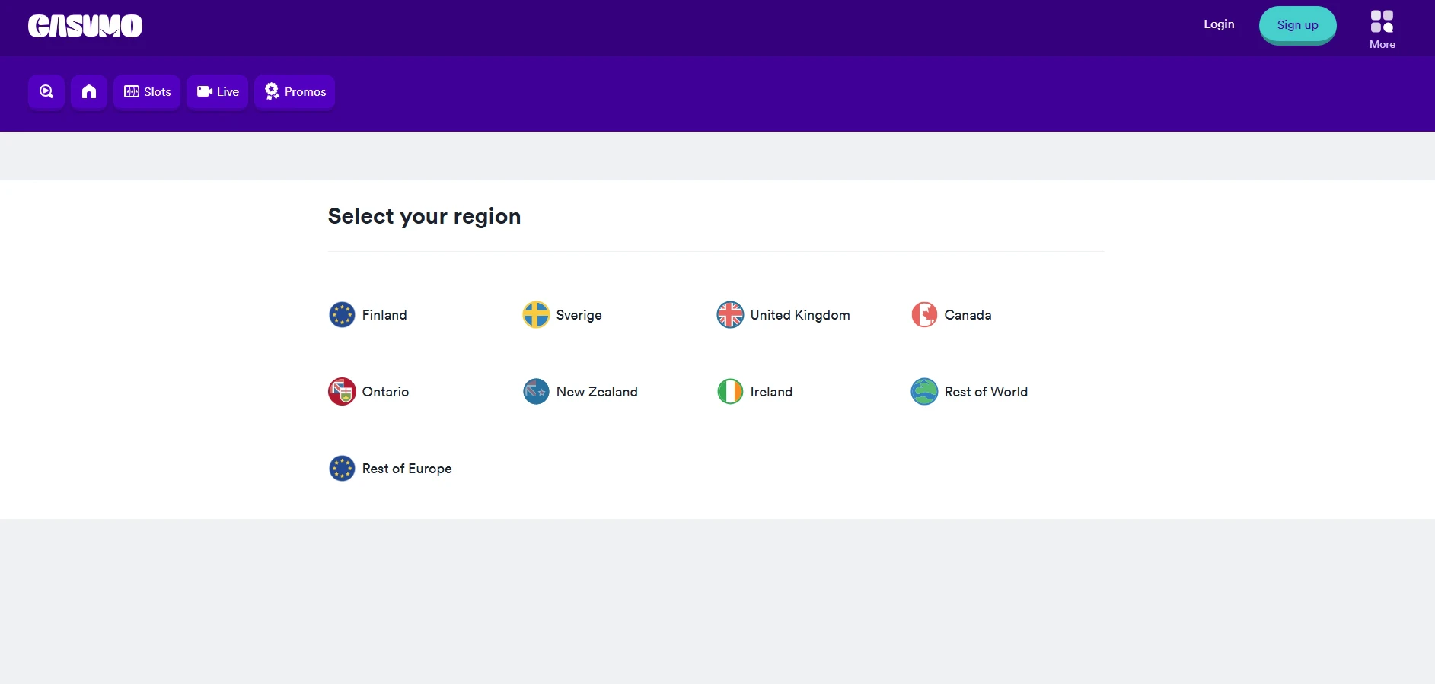The width and height of the screenshot is (1435, 684).
Task: Click the Rest of World globe icon
Action: (x=924, y=392)
